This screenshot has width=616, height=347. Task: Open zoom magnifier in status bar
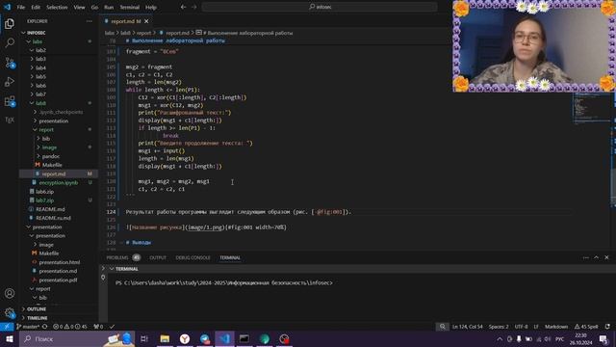click(443, 327)
